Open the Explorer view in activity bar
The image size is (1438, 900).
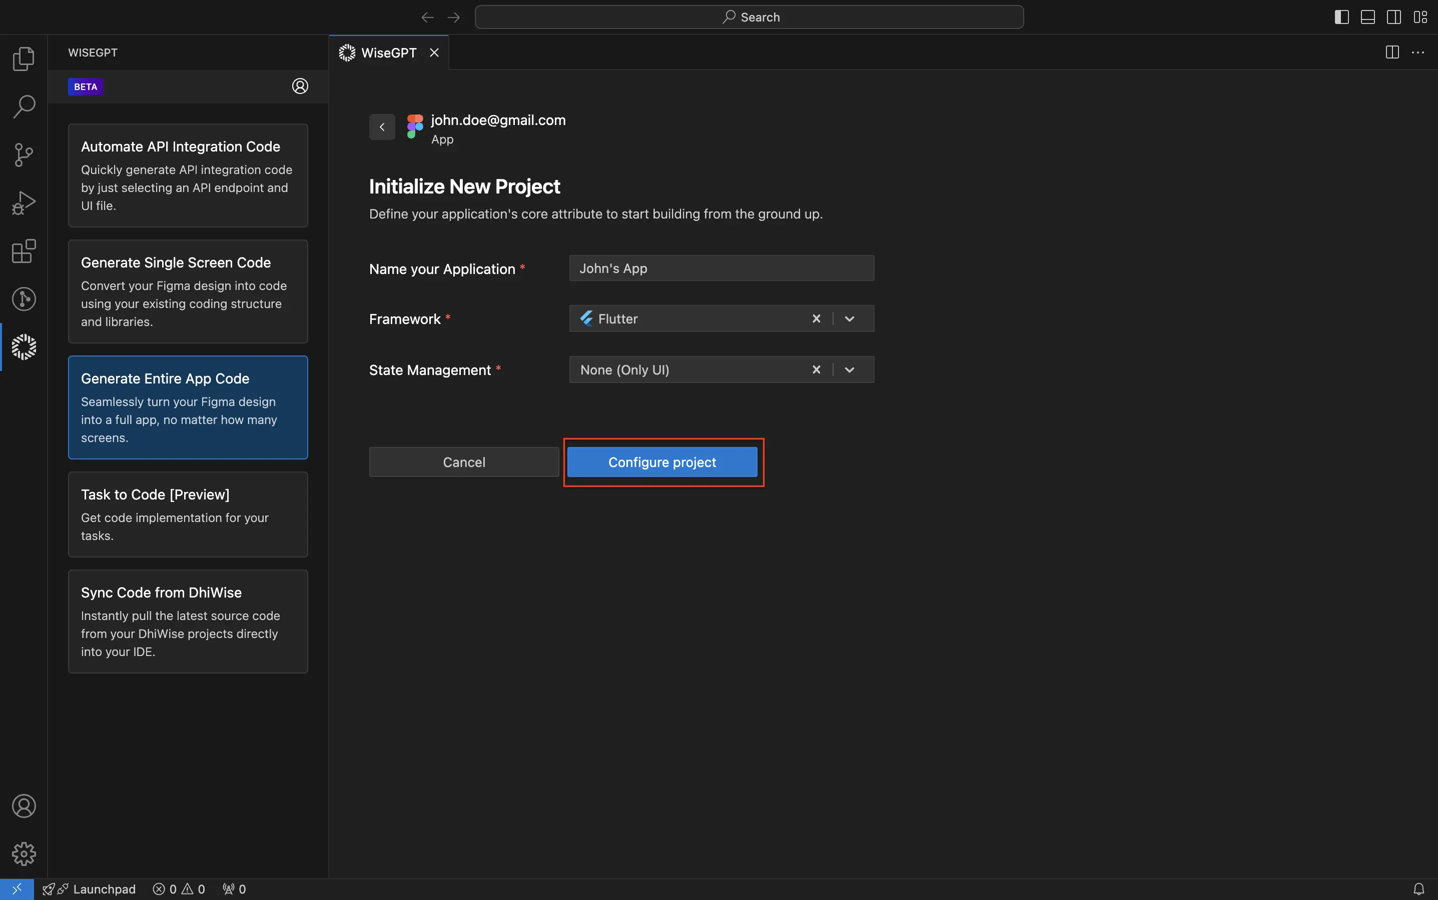tap(24, 58)
